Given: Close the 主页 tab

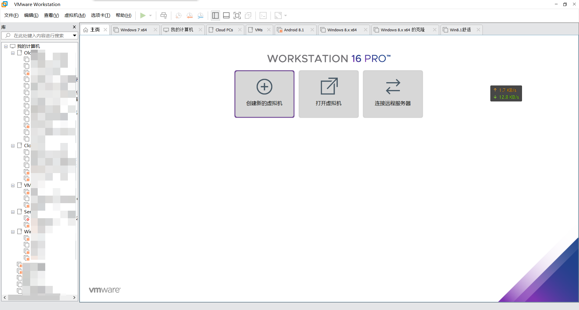Looking at the screenshot, I should [x=105, y=30].
